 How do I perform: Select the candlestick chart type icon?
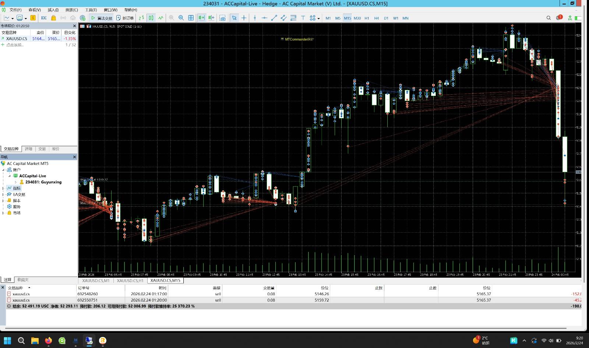(x=151, y=18)
